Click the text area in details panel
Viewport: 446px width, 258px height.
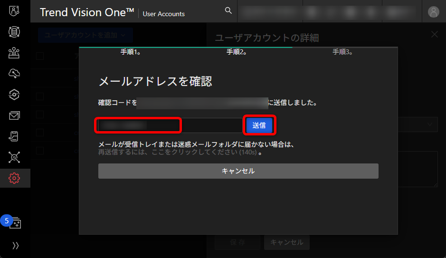click(418, 169)
